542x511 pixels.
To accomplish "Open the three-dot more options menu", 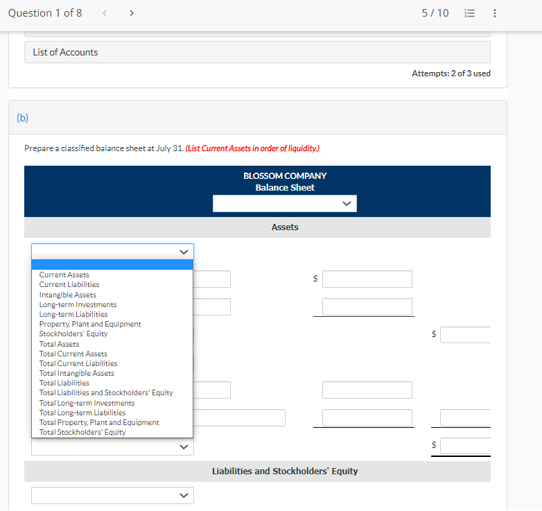I will (x=495, y=13).
